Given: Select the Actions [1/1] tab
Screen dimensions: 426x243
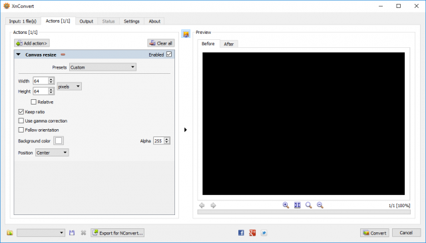Looking at the screenshot, I should click(58, 21).
